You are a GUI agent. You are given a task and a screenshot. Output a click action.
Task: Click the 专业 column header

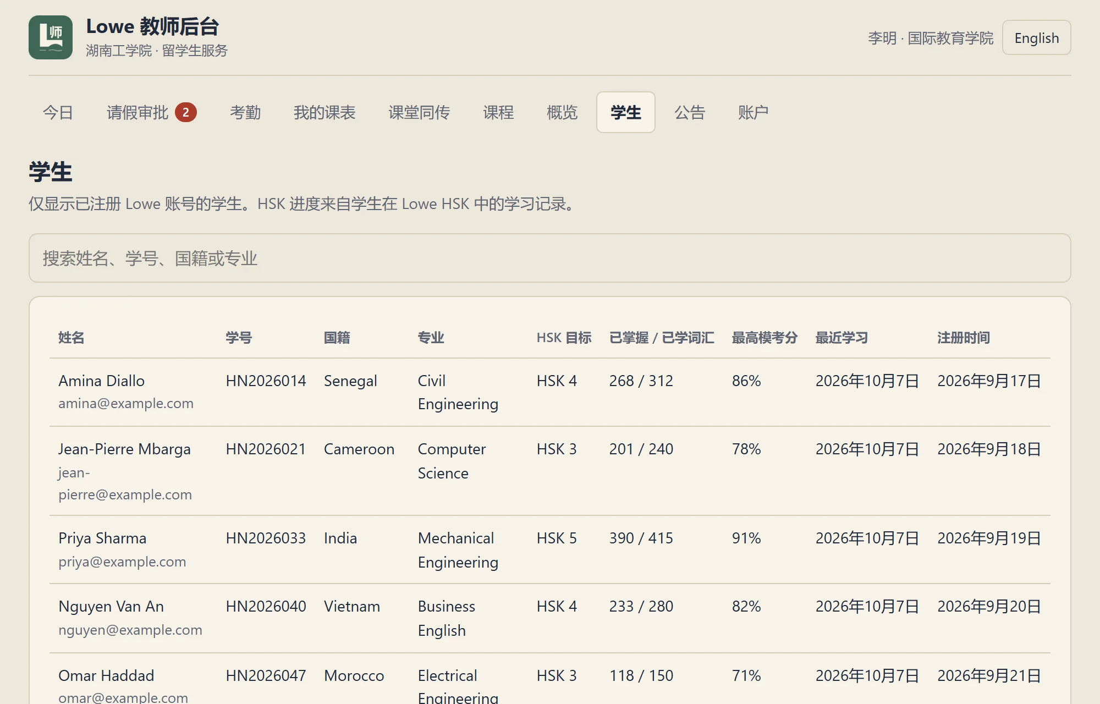[x=431, y=338]
